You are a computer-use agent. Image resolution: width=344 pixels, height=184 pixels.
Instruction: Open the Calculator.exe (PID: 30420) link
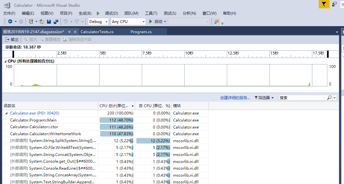35,113
